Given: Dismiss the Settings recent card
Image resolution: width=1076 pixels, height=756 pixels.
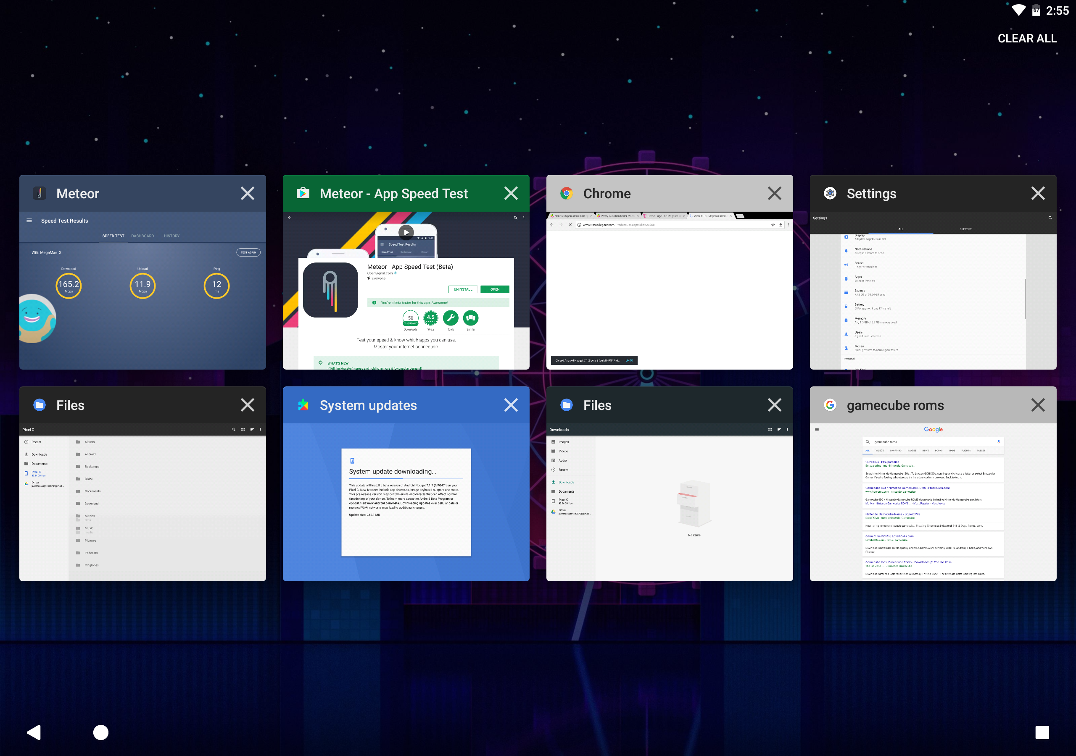Looking at the screenshot, I should (1038, 194).
